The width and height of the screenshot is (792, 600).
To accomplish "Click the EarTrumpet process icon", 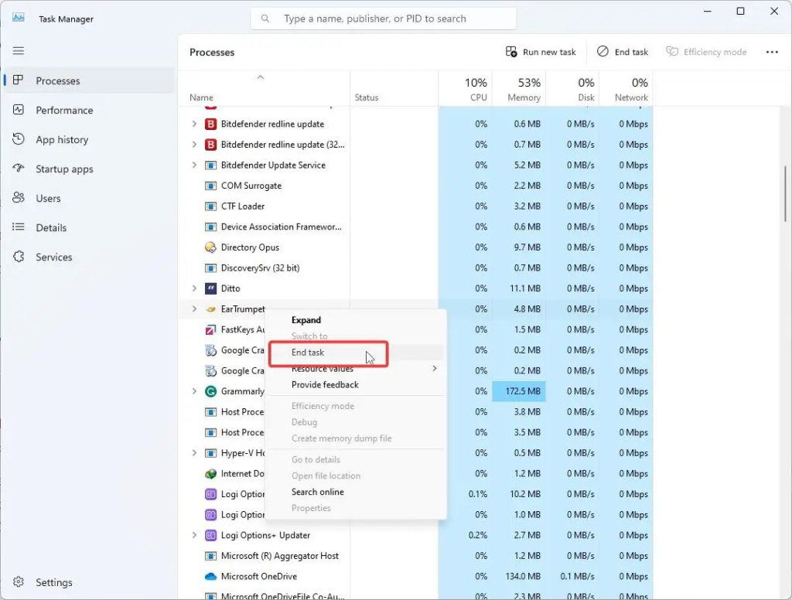I will 210,309.
